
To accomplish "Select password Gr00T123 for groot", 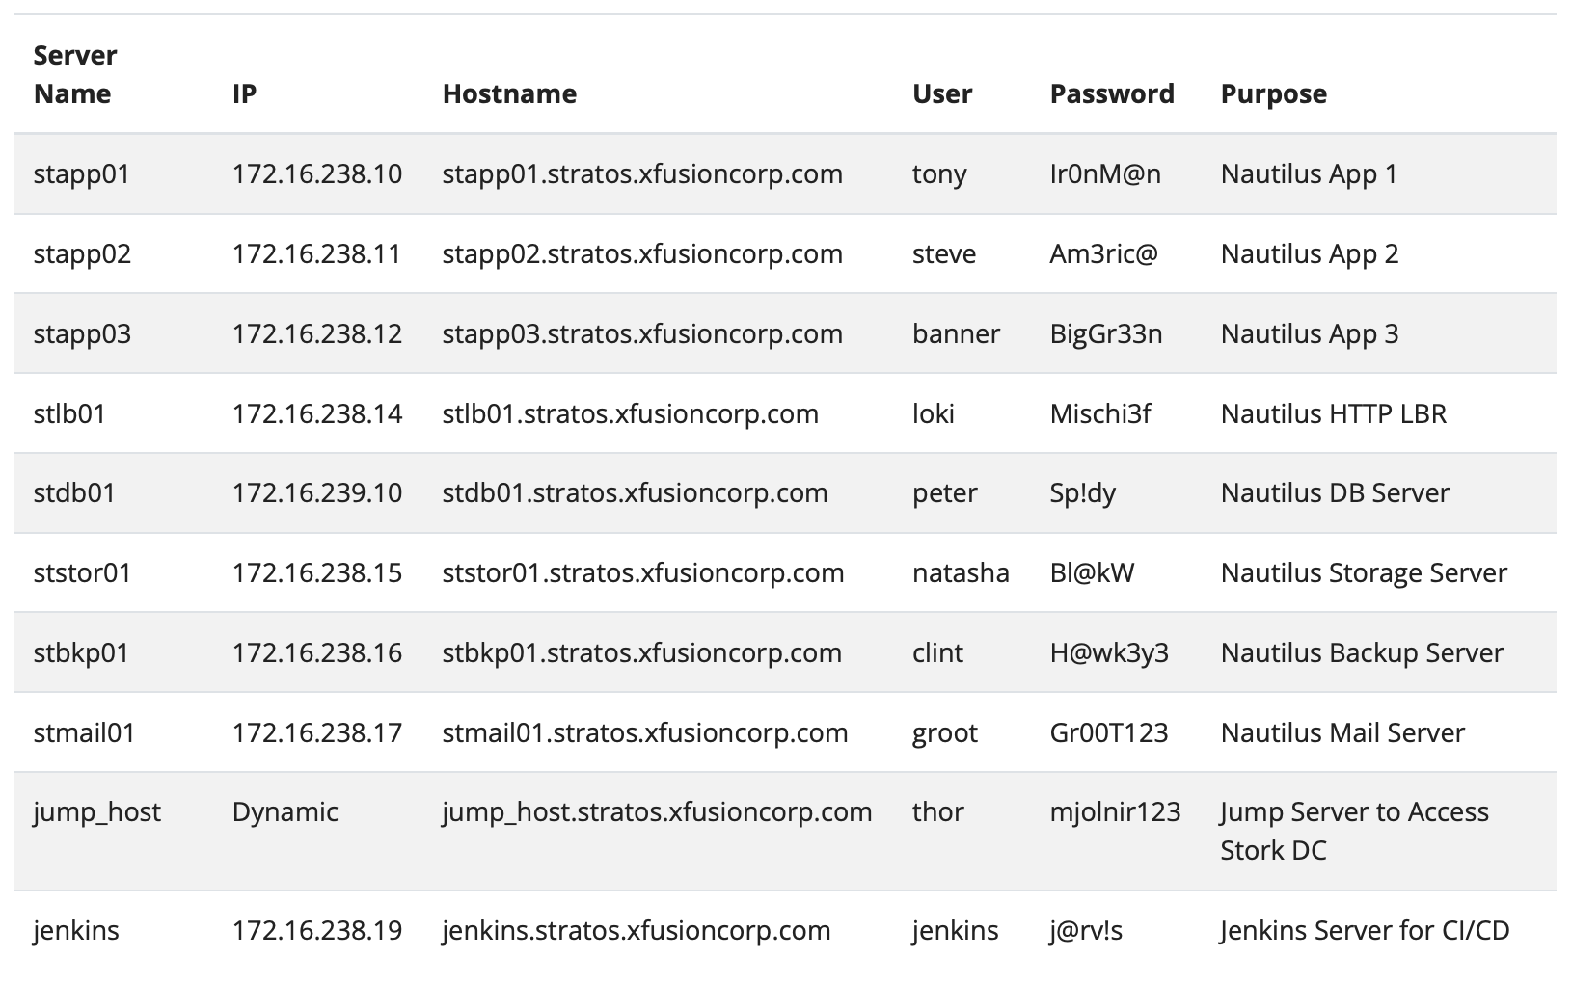I will tap(1108, 733).
